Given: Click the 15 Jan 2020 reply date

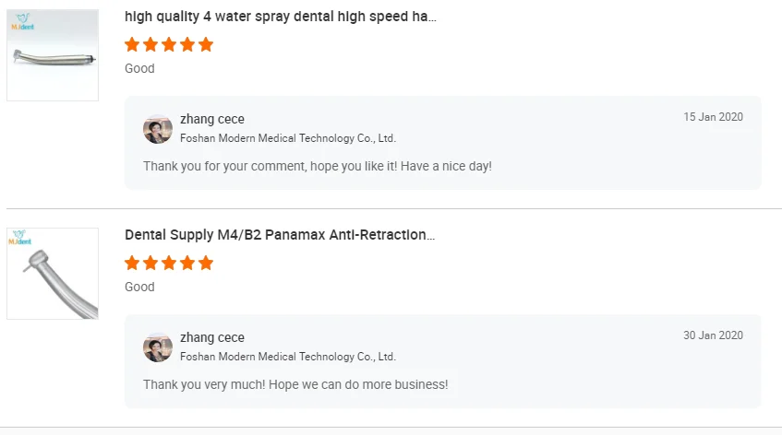Looking at the screenshot, I should pos(713,117).
